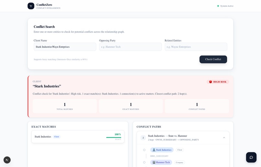Click the Client tag in conflict path
The width and height of the screenshot is (261, 167).
tap(180, 150)
